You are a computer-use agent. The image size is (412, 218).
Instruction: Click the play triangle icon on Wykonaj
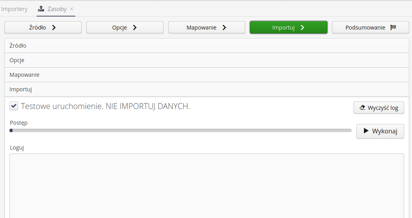pyautogui.click(x=366, y=131)
